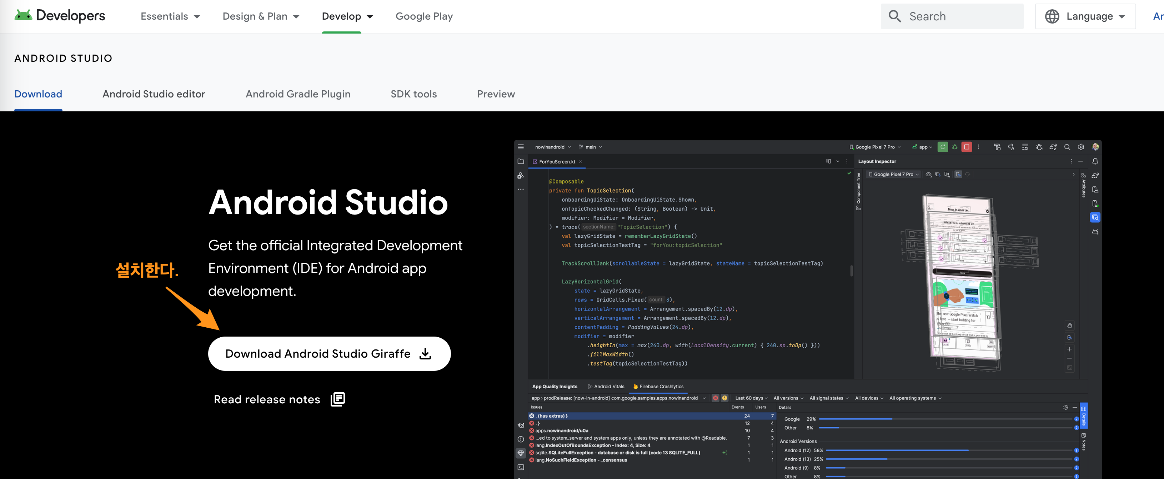Image resolution: width=1164 pixels, height=479 pixels.
Task: Switch to the Android Studio editor tab
Action: click(x=154, y=94)
